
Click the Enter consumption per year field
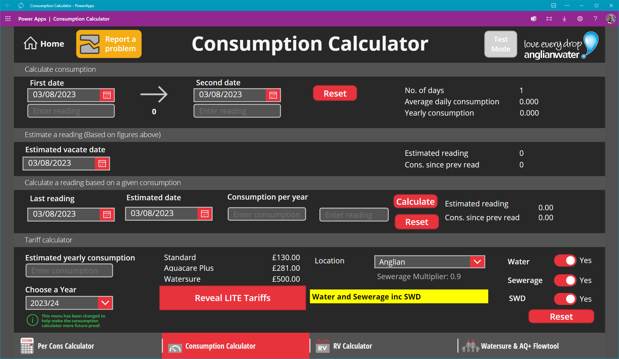(267, 214)
